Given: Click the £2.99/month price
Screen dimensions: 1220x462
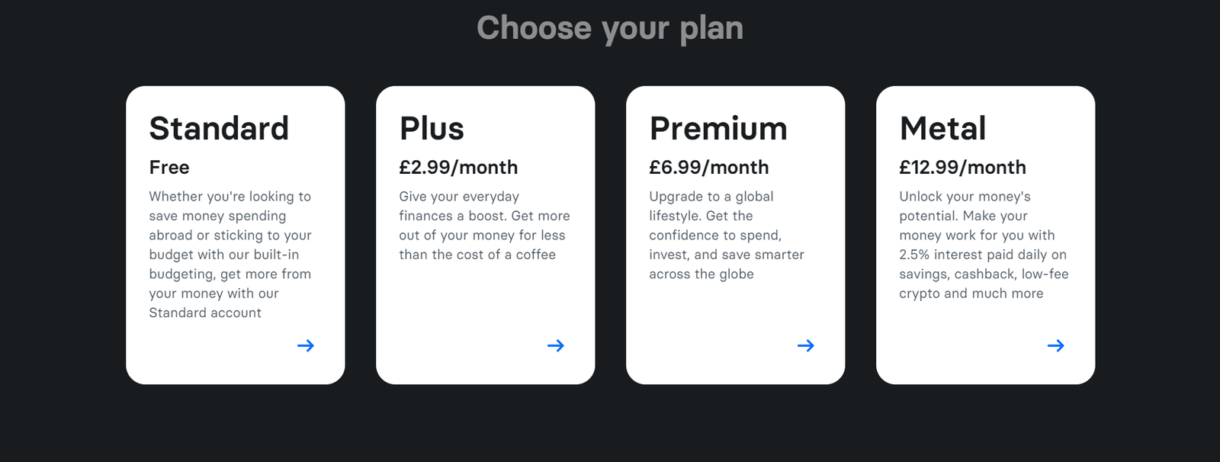Looking at the screenshot, I should point(458,168).
